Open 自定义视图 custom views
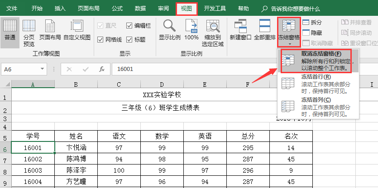This screenshot has width=378, height=188. pos(77,30)
